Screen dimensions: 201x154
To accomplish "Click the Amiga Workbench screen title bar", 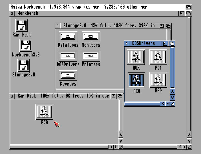I will point(97,7).
